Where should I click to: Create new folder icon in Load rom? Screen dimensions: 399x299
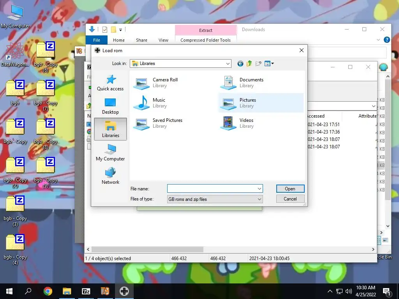(258, 63)
